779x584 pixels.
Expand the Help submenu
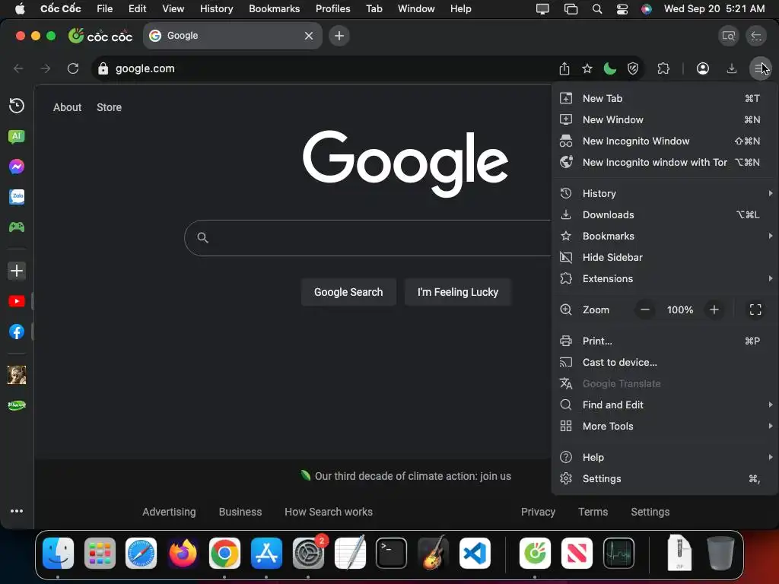coord(664,457)
